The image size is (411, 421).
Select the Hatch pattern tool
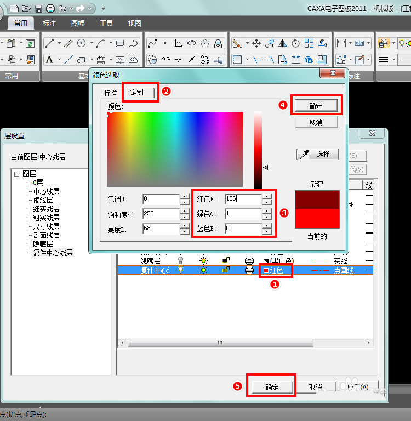[120, 60]
